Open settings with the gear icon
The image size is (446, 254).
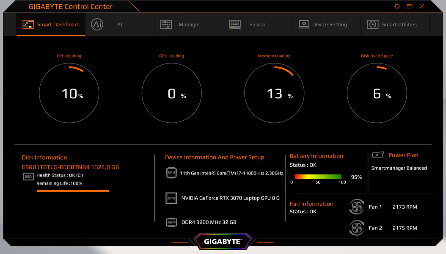click(x=397, y=6)
